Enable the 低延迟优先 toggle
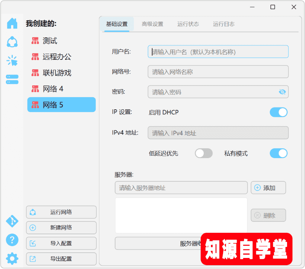 tap(204, 153)
